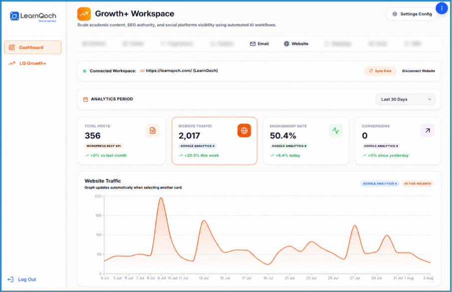Click the orange Growth+ Workspace icon
Viewport: 452px width, 292px height.
click(84, 14)
